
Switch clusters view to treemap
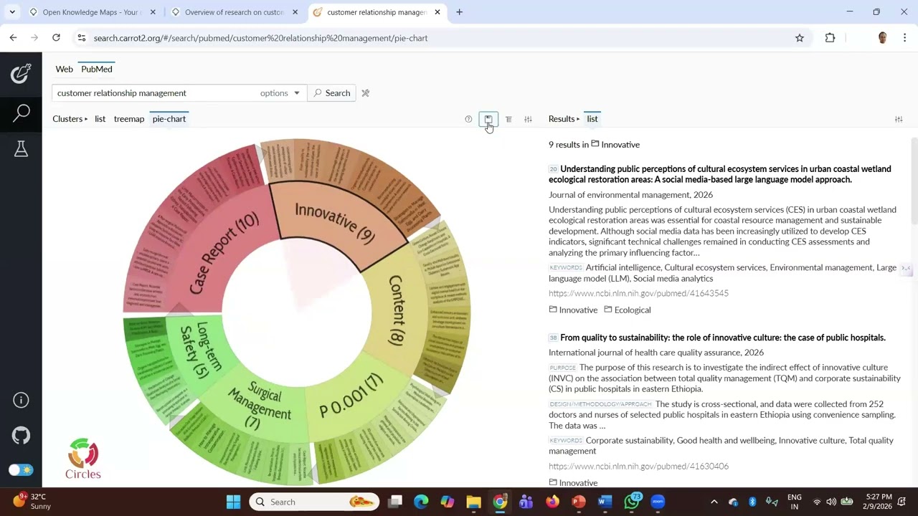coord(129,119)
